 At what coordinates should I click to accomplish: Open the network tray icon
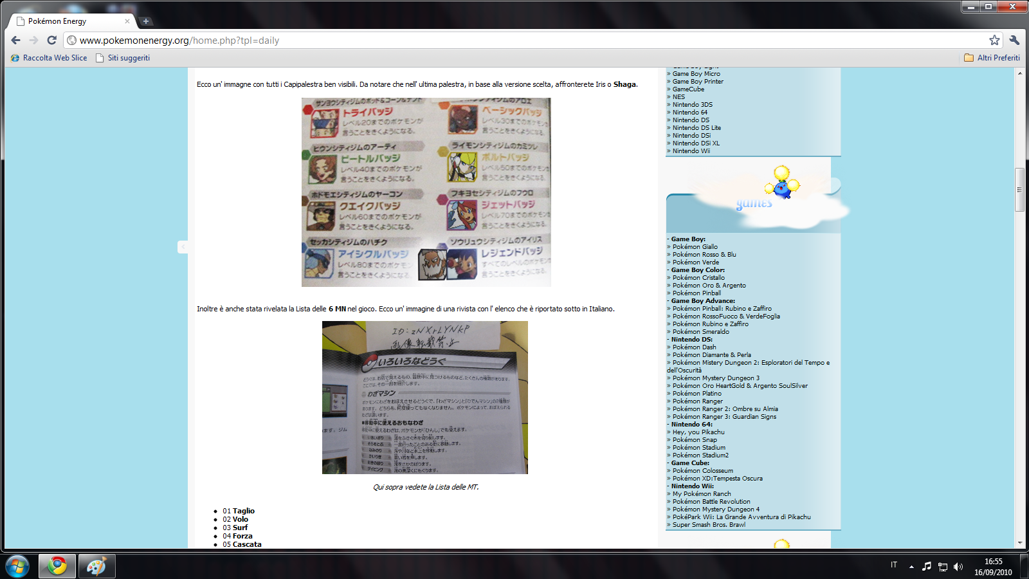pyautogui.click(x=943, y=567)
